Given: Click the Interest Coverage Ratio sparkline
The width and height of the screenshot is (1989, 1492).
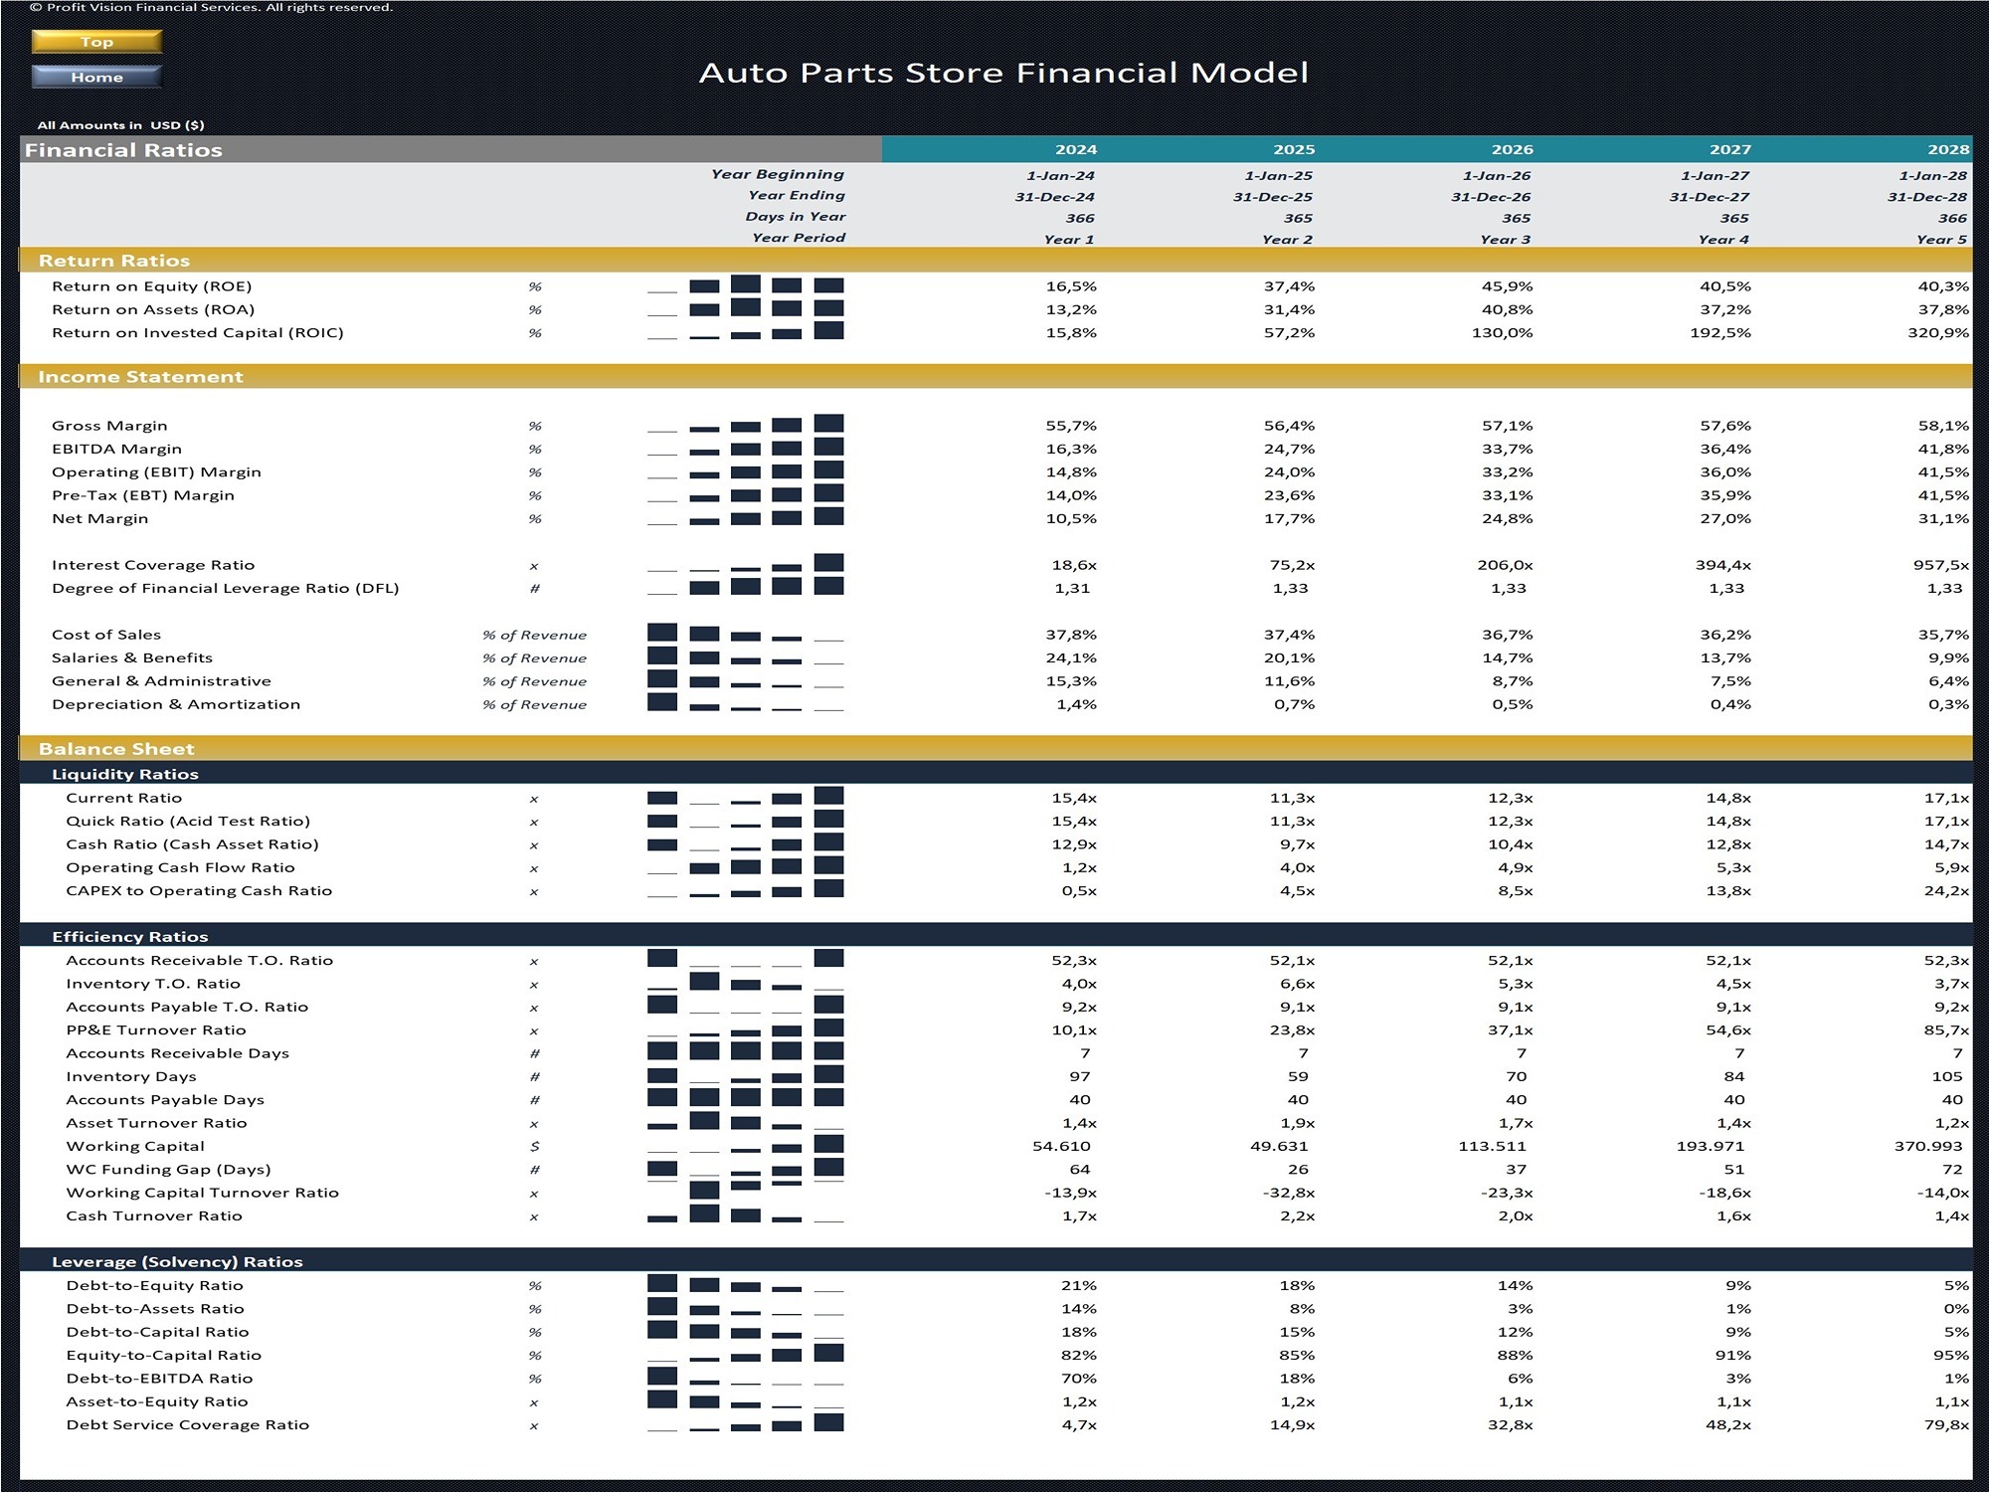Looking at the screenshot, I should click(x=745, y=563).
